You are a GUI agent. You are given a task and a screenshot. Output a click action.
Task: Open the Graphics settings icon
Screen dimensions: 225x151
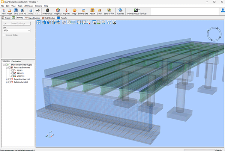58,11
